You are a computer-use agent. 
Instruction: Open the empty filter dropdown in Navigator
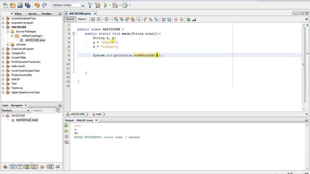click(x=43, y=111)
